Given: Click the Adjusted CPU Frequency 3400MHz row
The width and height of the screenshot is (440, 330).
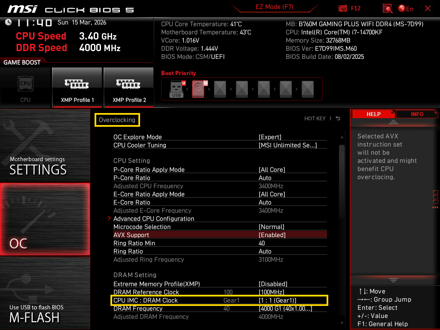Looking at the screenshot, I should 220,186.
